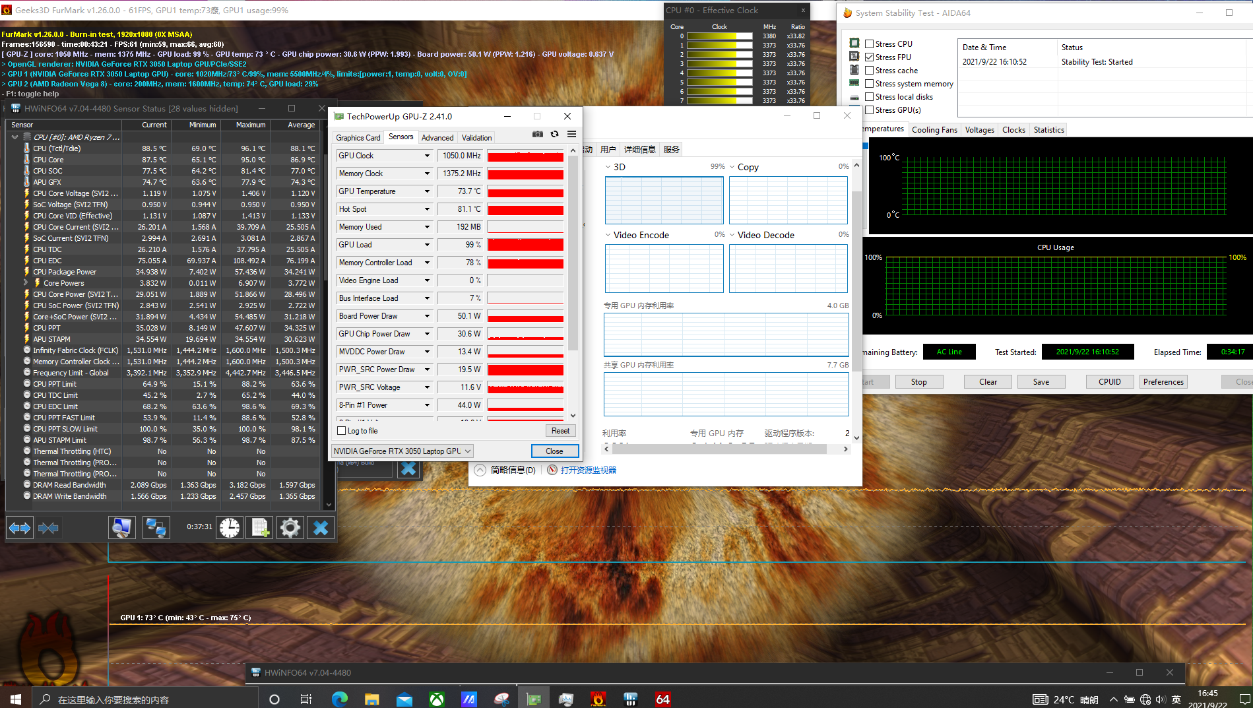The image size is (1253, 708).
Task: Open Windows Start menu
Action: pos(16,699)
